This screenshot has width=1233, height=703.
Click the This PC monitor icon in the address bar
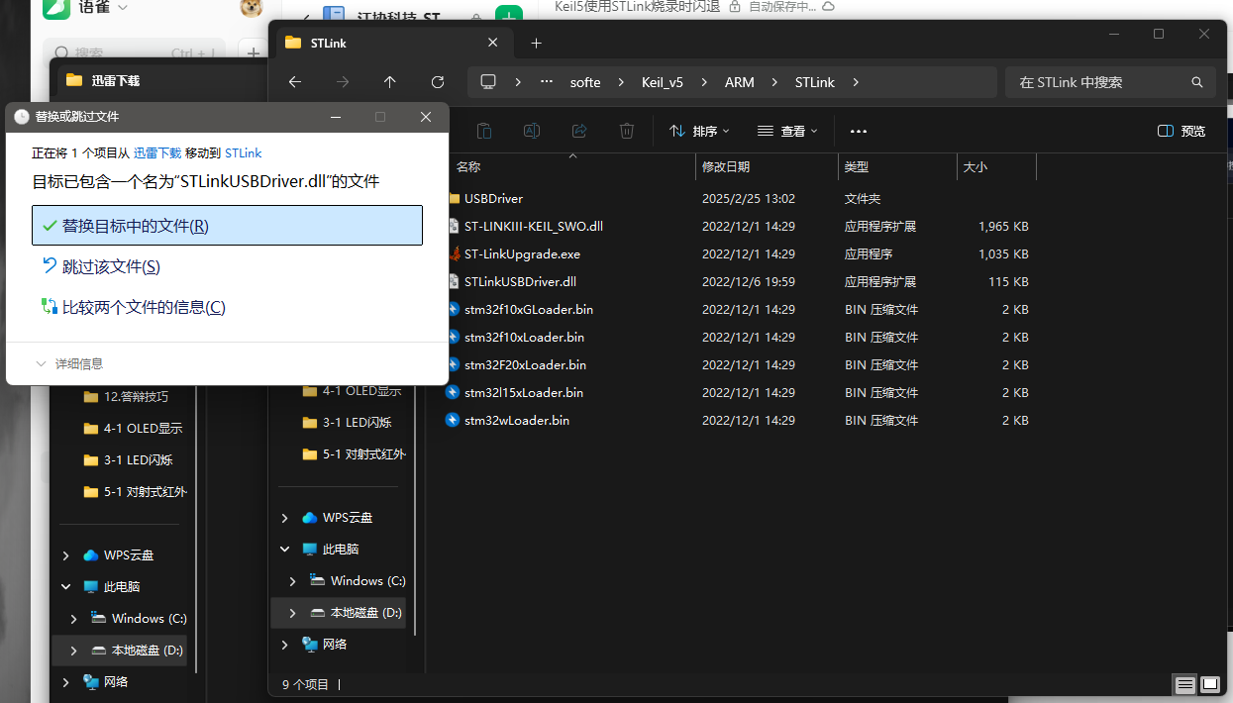[x=488, y=82]
